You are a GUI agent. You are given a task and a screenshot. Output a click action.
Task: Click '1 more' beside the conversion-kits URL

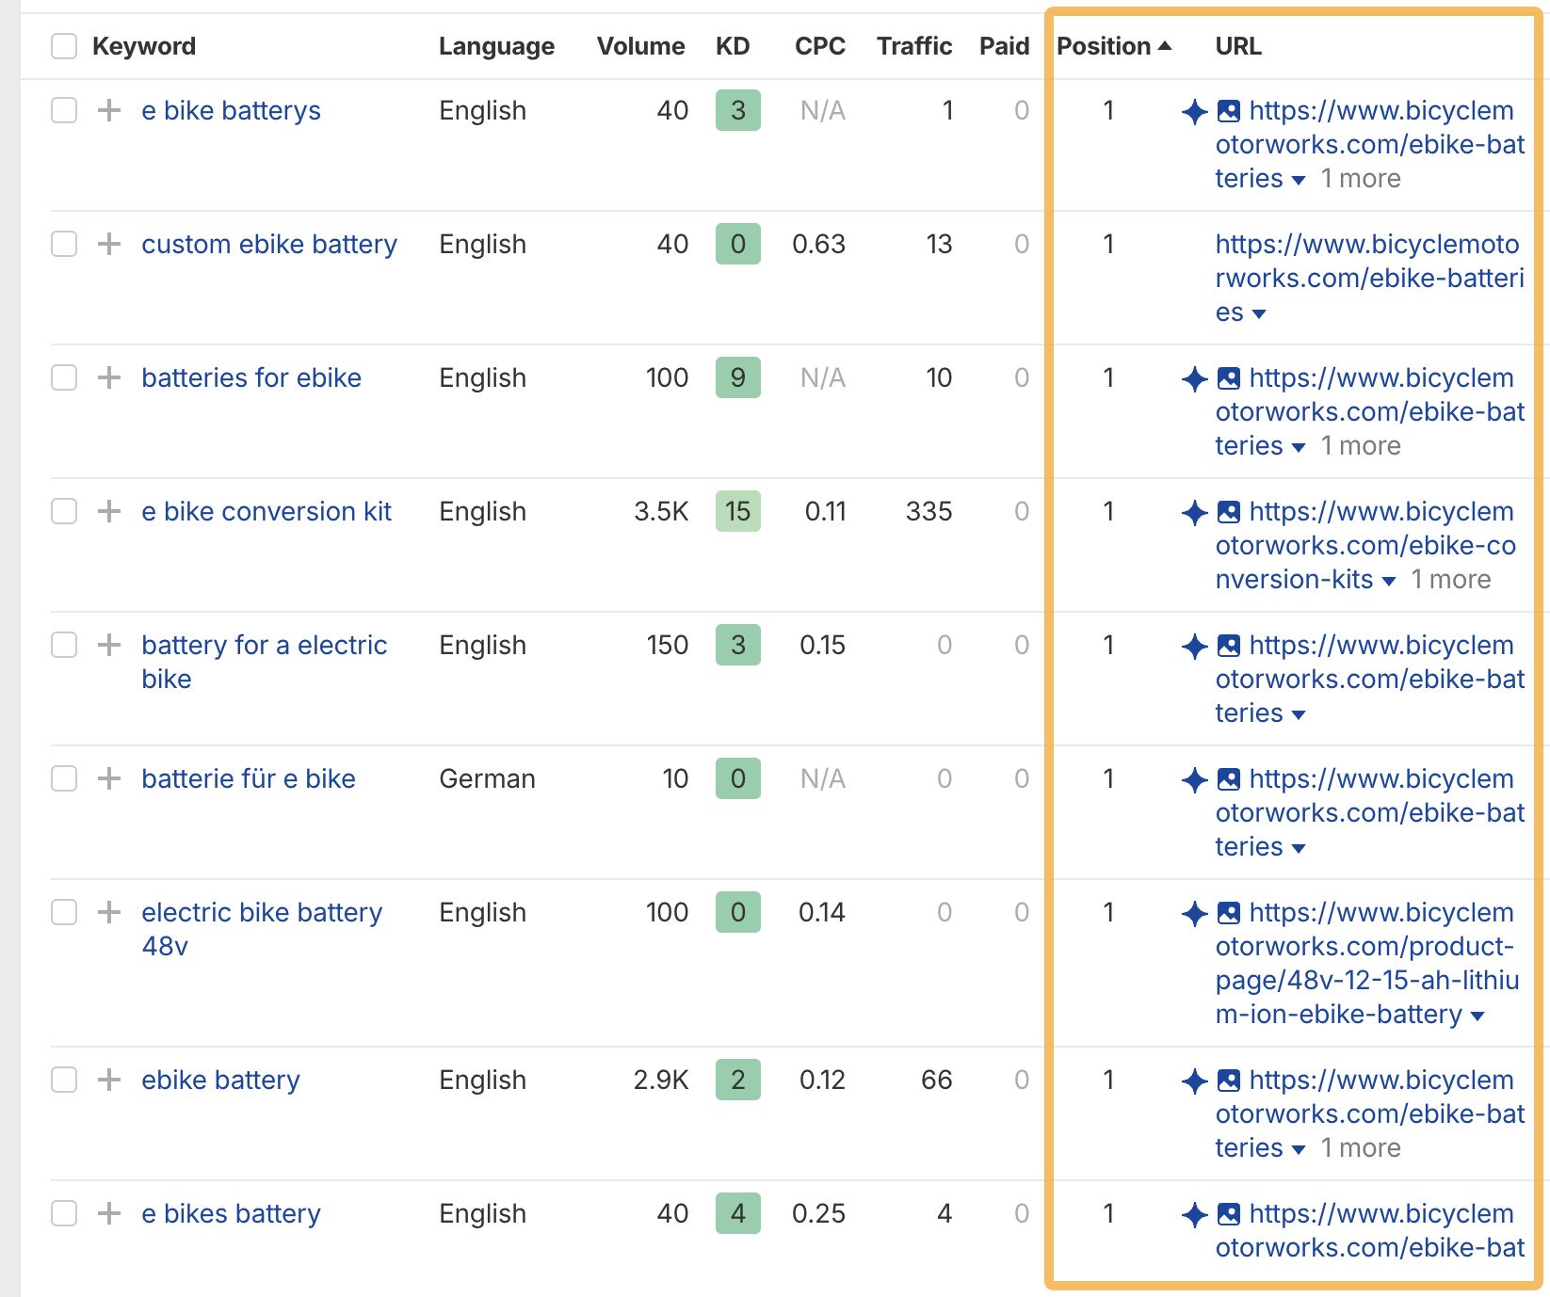[1451, 580]
